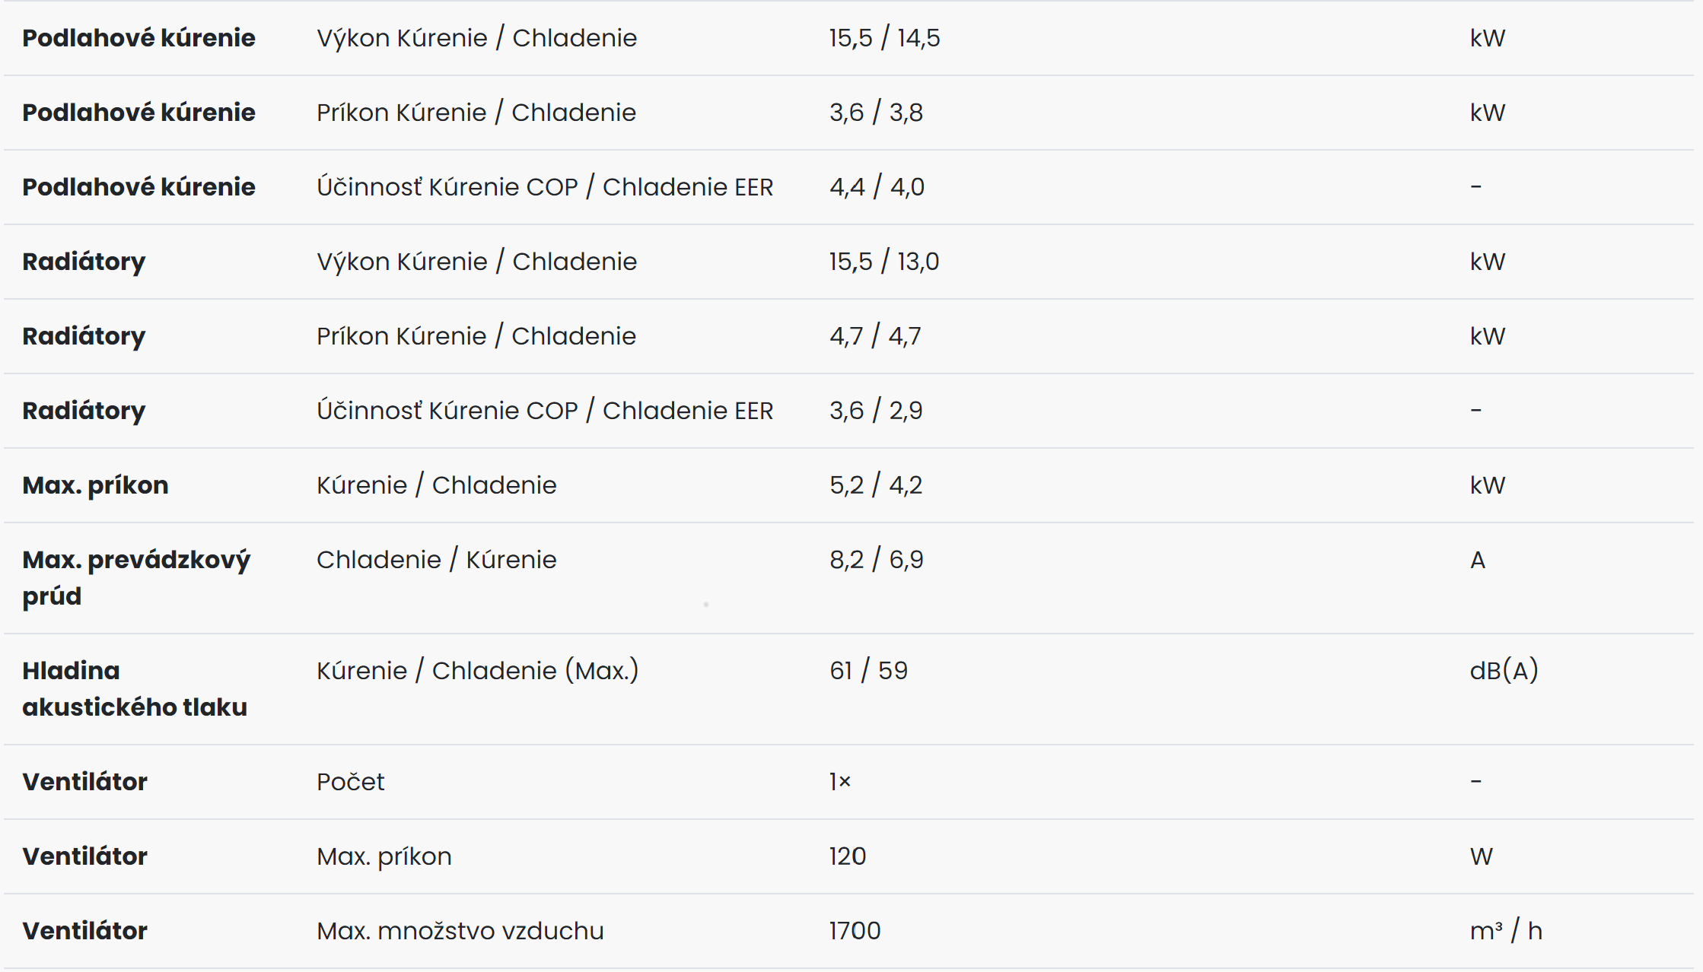Select Max. množstvo vzduchu text
The image size is (1703, 972).
(x=460, y=931)
